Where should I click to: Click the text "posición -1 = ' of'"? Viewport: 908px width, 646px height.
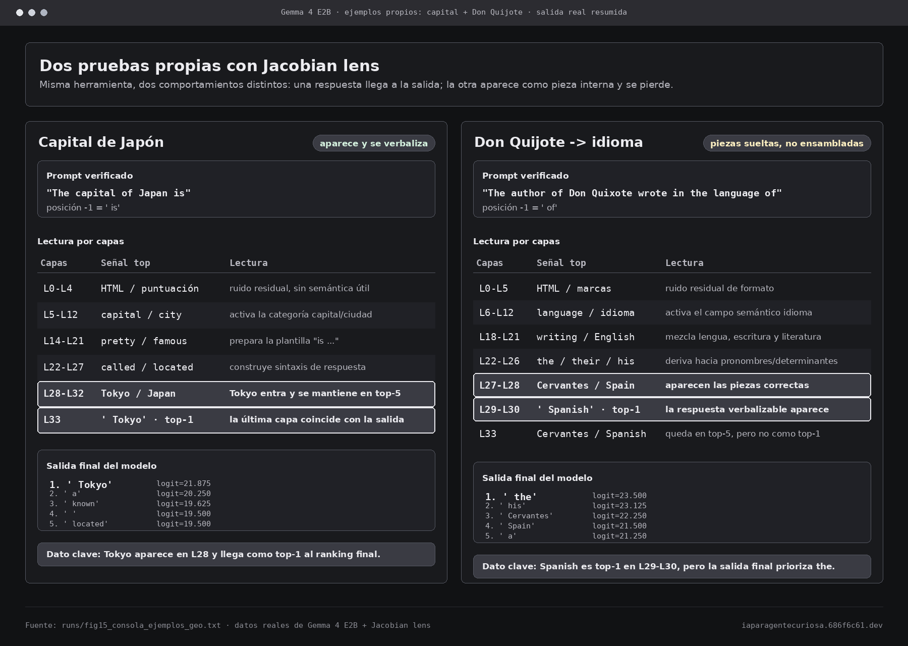(520, 207)
